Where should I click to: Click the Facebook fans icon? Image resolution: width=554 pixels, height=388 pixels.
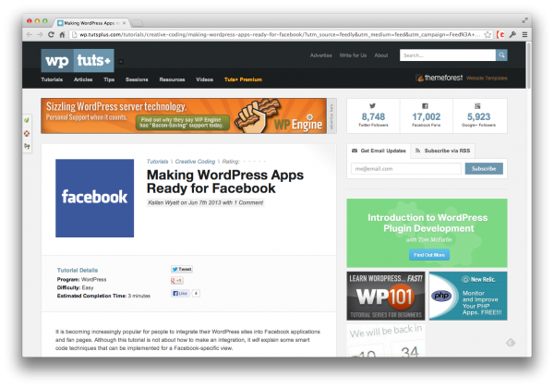tap(425, 105)
